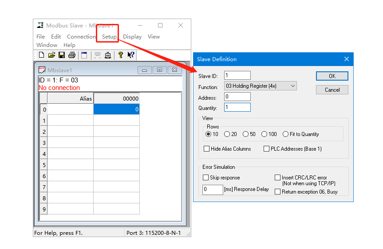Open the Connection menu
The image size is (383, 249).
click(81, 37)
